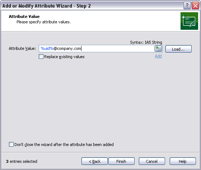
Task: Click the Please specify attribute values text
Action: click(43, 22)
